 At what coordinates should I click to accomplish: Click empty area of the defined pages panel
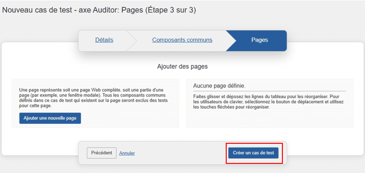269,119
